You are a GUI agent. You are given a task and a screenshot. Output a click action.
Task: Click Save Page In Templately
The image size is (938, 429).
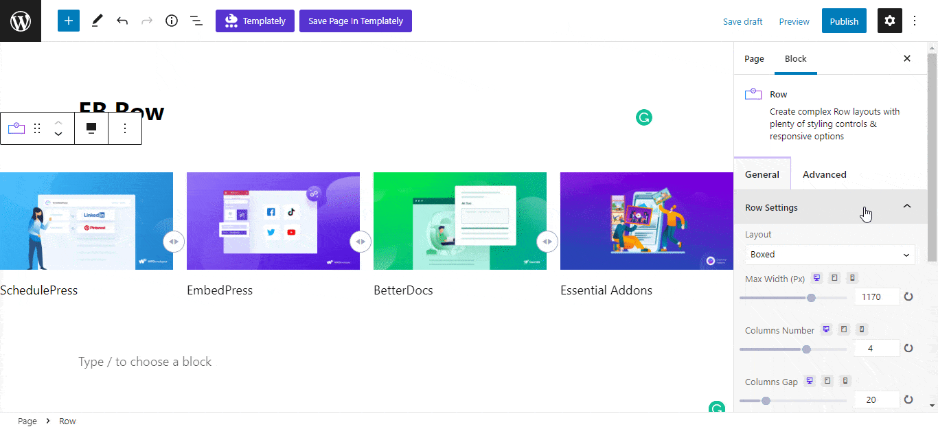(x=356, y=21)
